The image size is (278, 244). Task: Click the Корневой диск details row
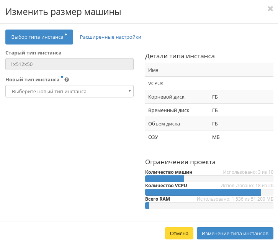[209, 97]
